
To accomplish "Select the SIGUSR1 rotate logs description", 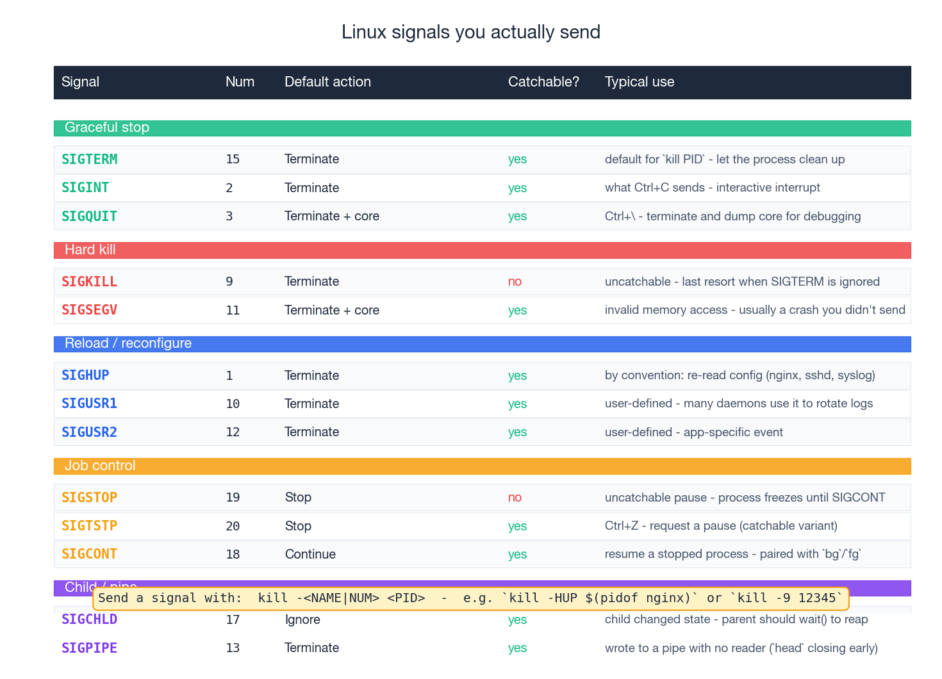I will [x=738, y=404].
